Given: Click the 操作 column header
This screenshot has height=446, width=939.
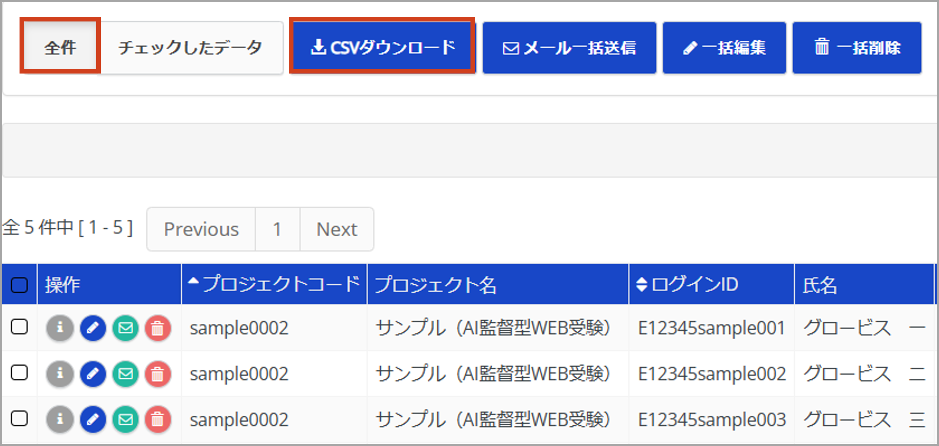Looking at the screenshot, I should [x=109, y=284].
